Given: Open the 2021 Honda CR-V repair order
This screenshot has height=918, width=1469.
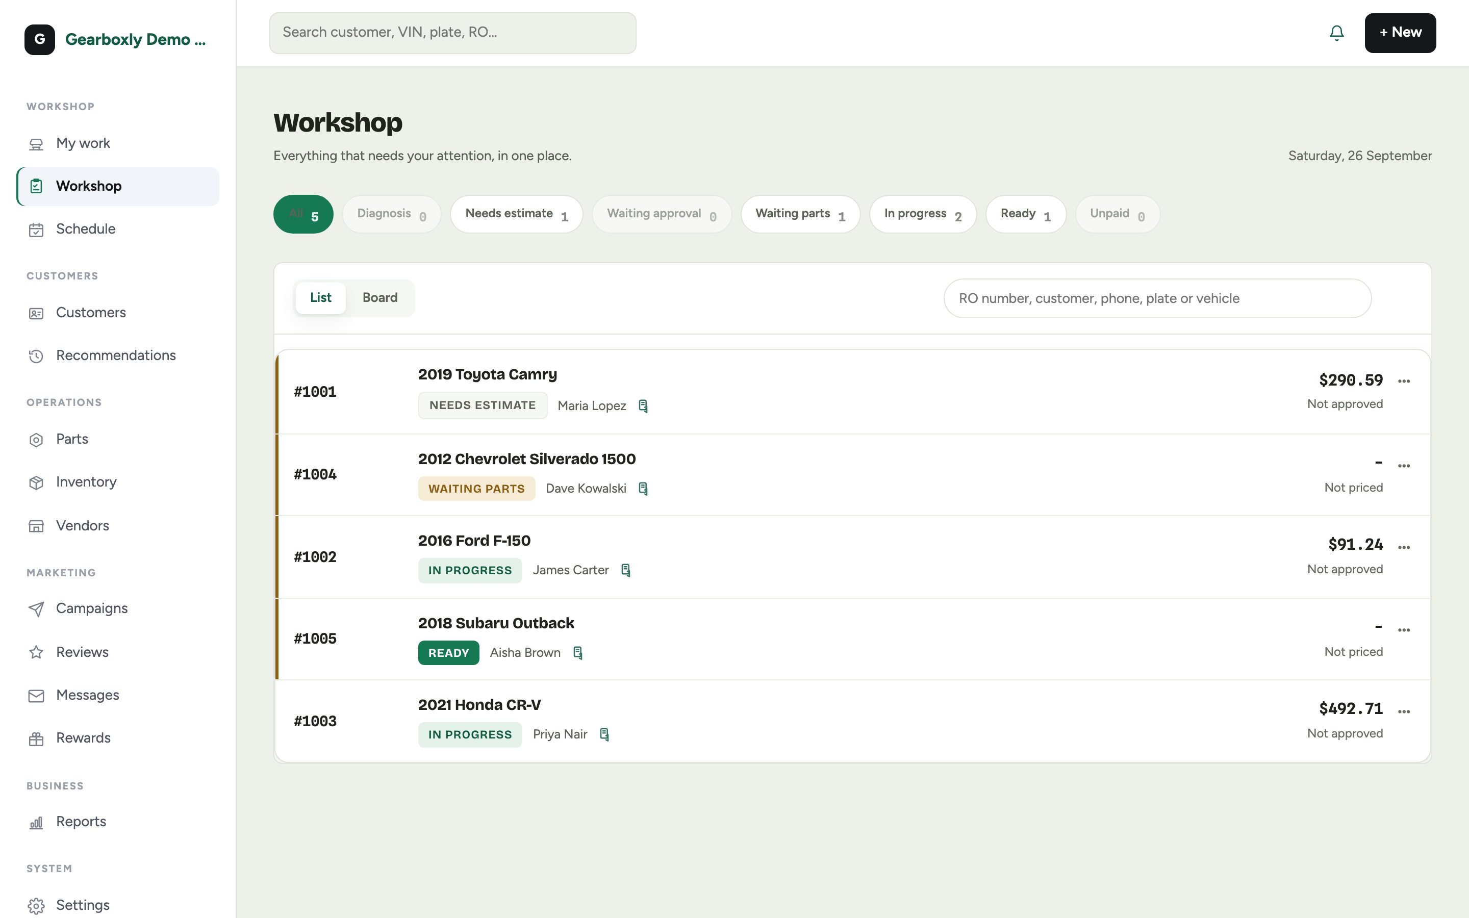Looking at the screenshot, I should pyautogui.click(x=853, y=721).
